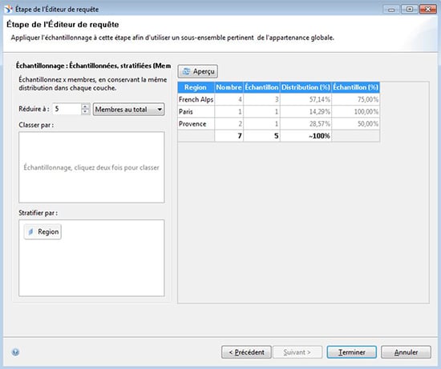
Task: Click the Annuler button
Action: pos(406,352)
